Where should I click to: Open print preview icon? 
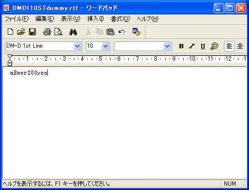point(58,32)
